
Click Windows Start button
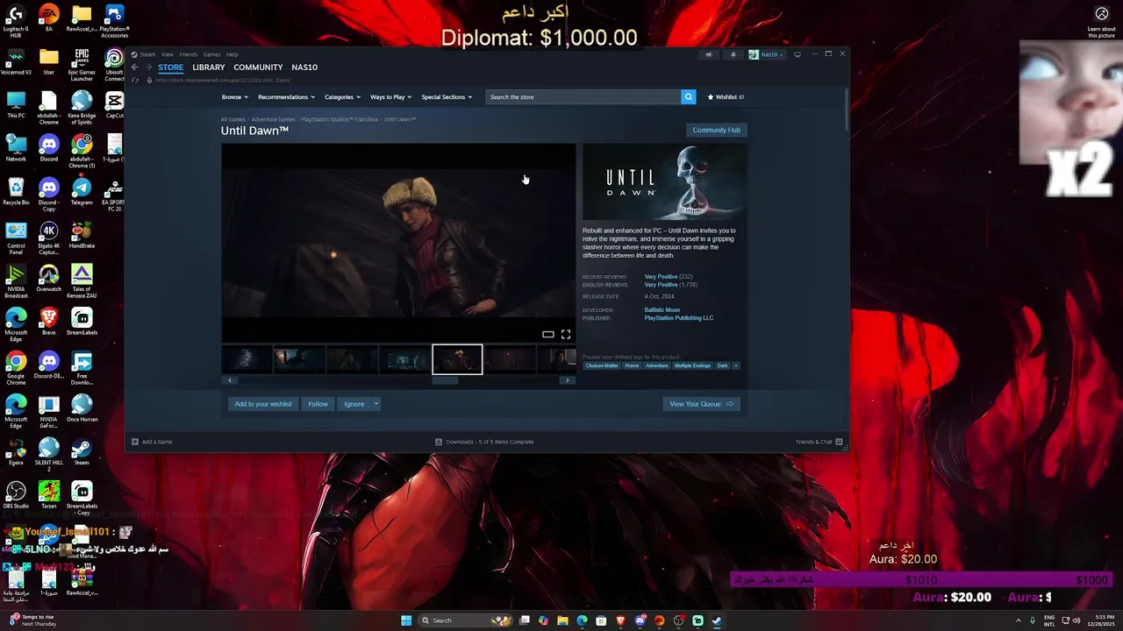click(406, 620)
